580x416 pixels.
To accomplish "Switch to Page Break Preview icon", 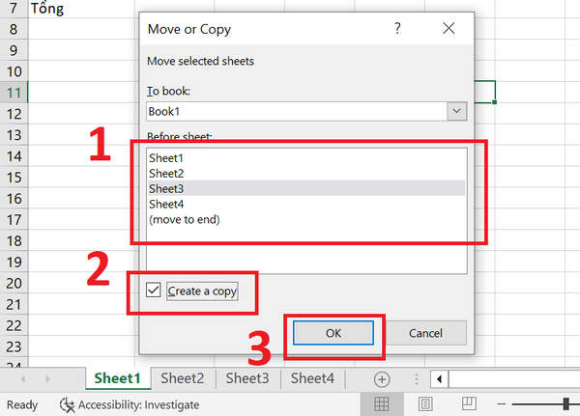I will coord(469,403).
